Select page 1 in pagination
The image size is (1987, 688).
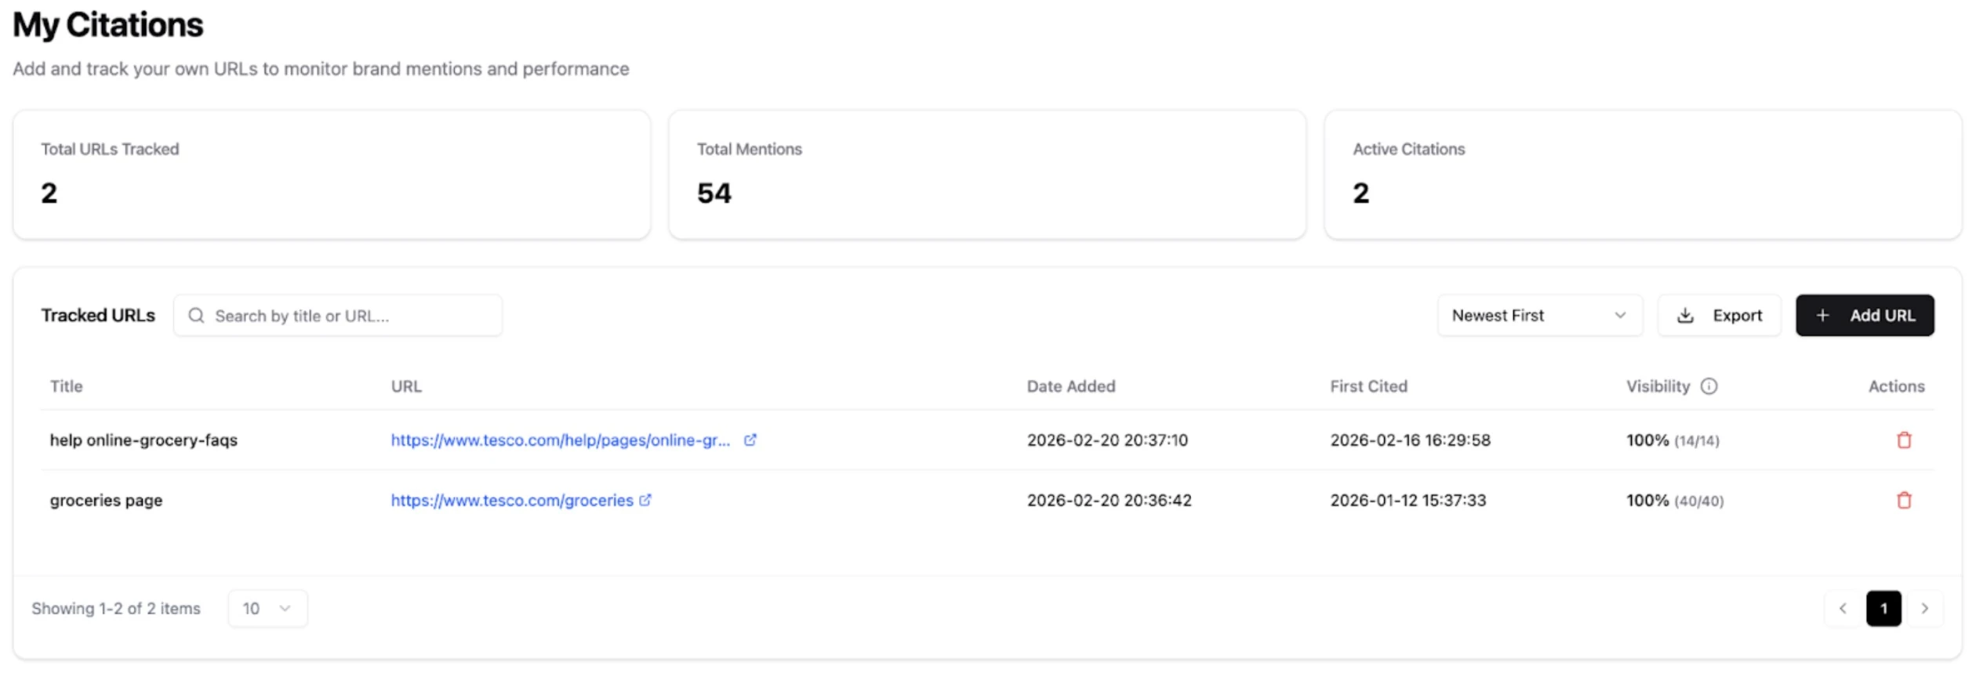(1883, 609)
